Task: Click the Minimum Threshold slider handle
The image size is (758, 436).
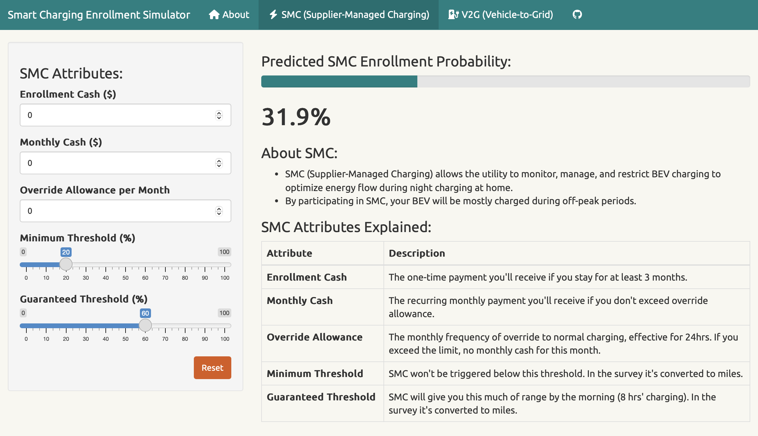Action: 66,264
